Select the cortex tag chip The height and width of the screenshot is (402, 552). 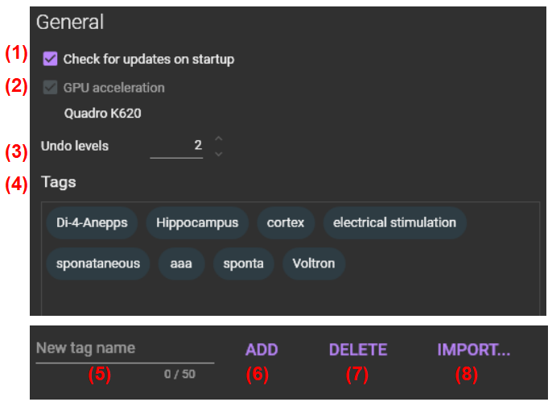[x=286, y=222]
